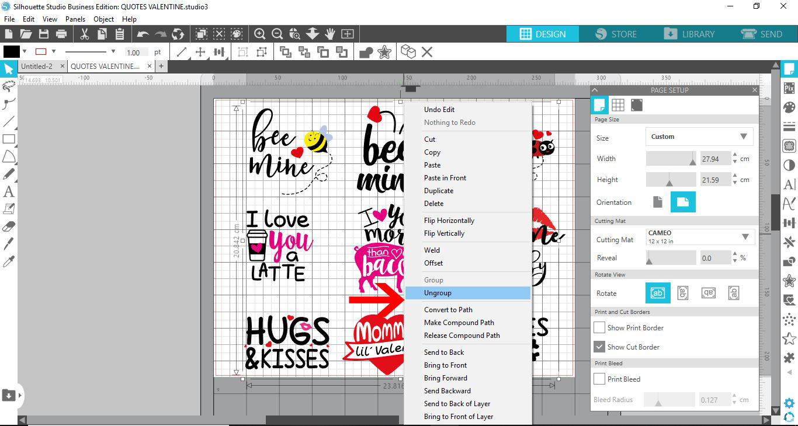
Task: Disable Show Cut Border
Action: pos(599,347)
